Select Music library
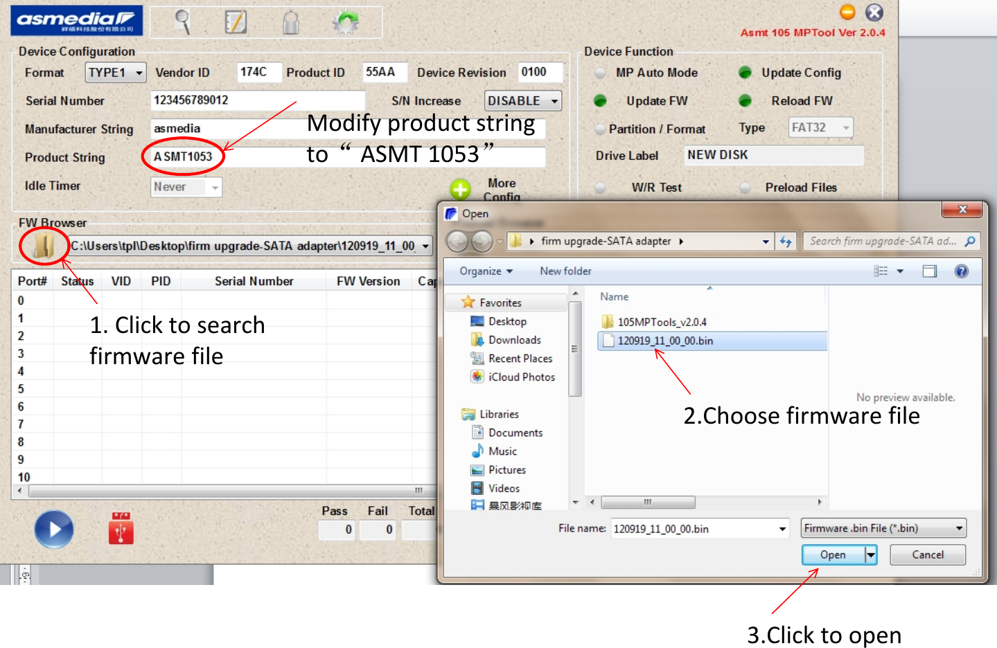The width and height of the screenshot is (997, 648). point(494,451)
